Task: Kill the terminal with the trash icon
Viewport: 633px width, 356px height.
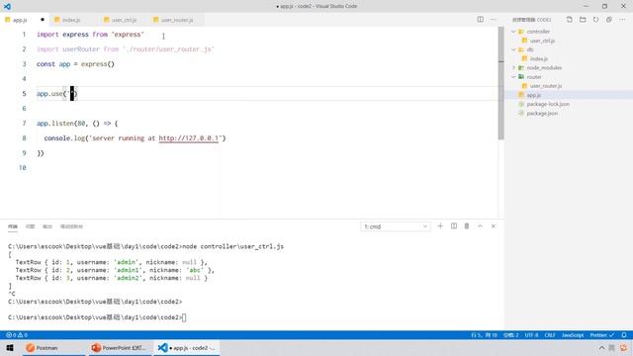Action: click(x=467, y=226)
